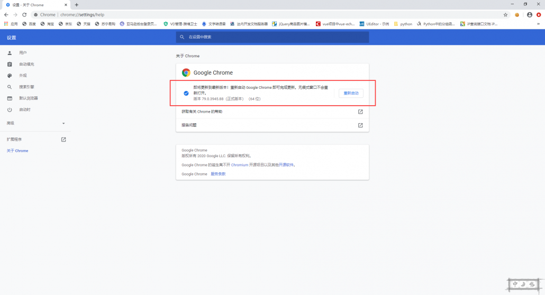545x295 pixels.
Task: Expand the 高级 section in the sidebar
Action: point(35,123)
